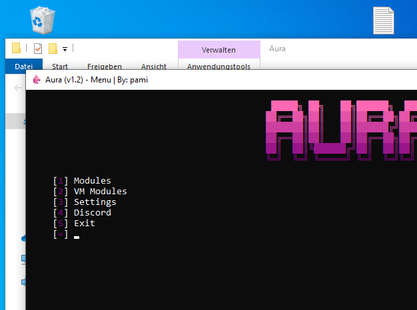
Task: Open the Anwendungstools tab
Action: tap(218, 67)
